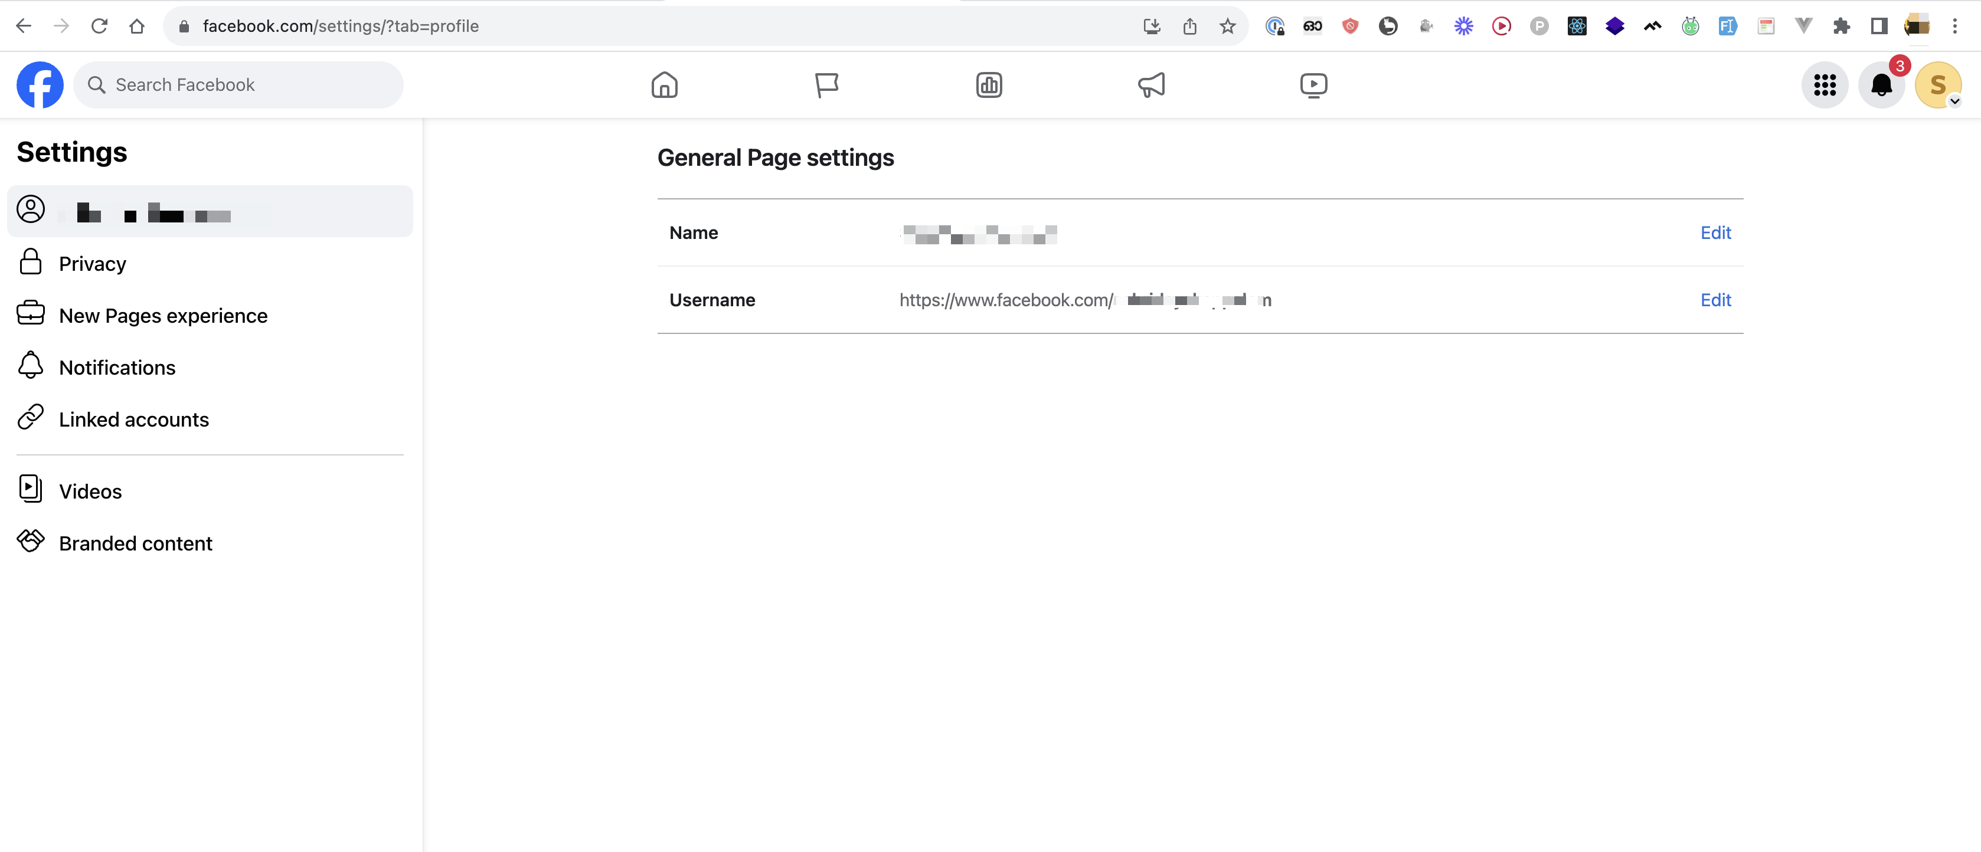Image resolution: width=1981 pixels, height=852 pixels.
Task: Open the Pages flag icon
Action: tap(827, 84)
